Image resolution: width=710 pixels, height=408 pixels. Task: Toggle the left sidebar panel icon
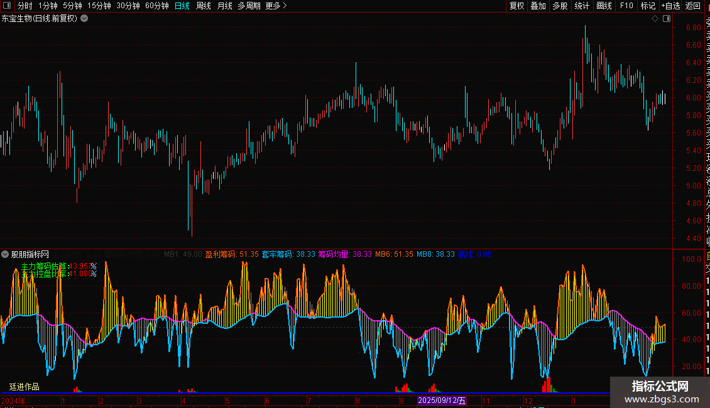pyautogui.click(x=7, y=6)
